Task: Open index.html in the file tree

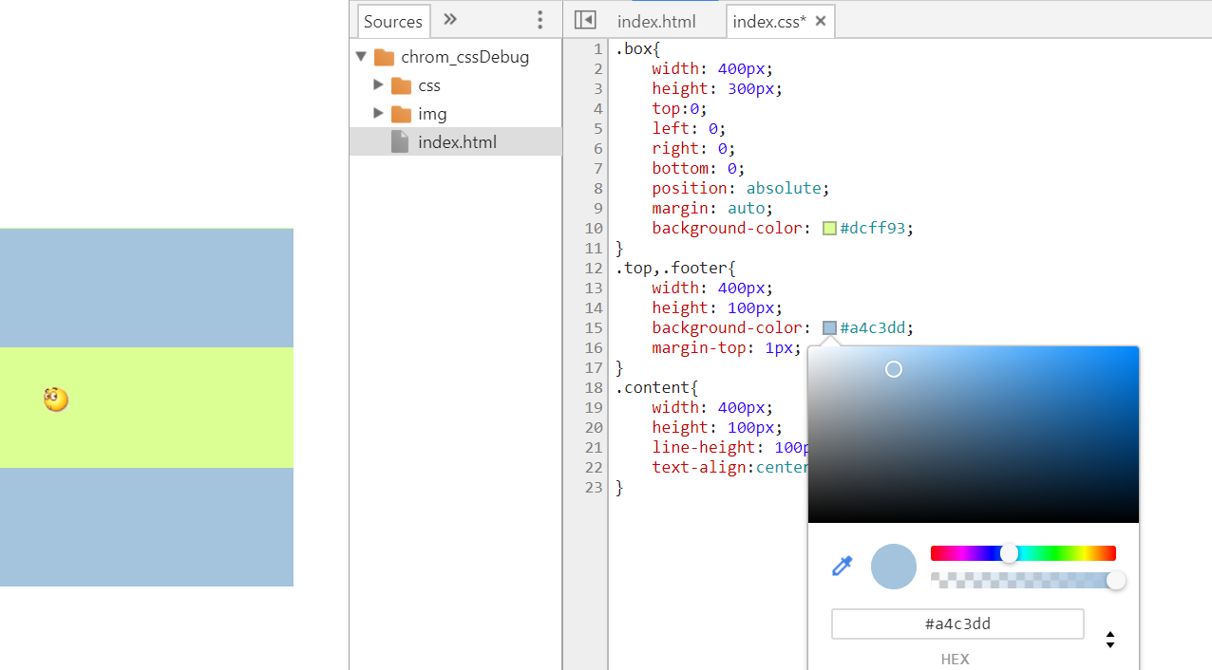Action: [x=456, y=141]
